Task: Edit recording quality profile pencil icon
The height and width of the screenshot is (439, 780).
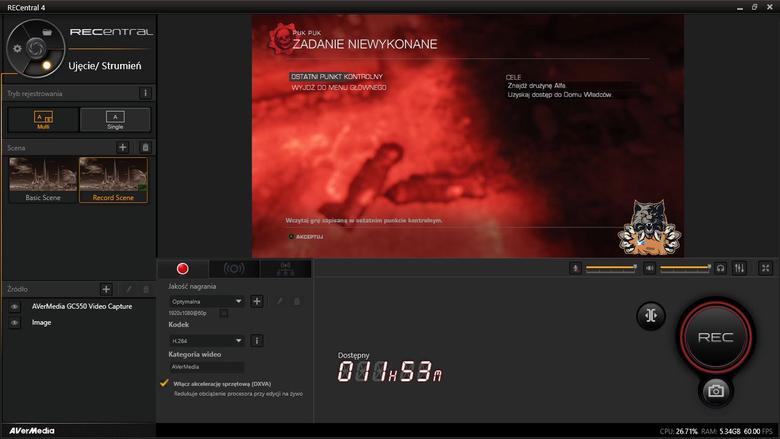Action: click(x=280, y=301)
